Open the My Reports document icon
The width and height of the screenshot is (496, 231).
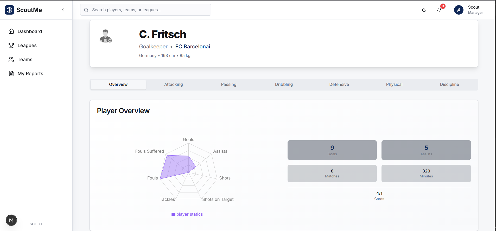[11, 74]
